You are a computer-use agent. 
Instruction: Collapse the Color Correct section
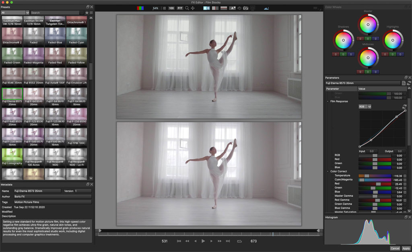click(x=328, y=171)
